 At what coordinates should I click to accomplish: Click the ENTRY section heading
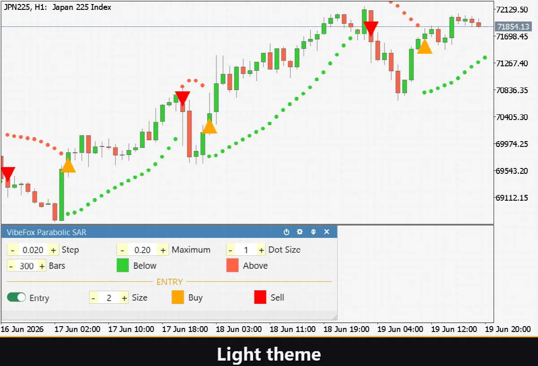click(x=169, y=282)
